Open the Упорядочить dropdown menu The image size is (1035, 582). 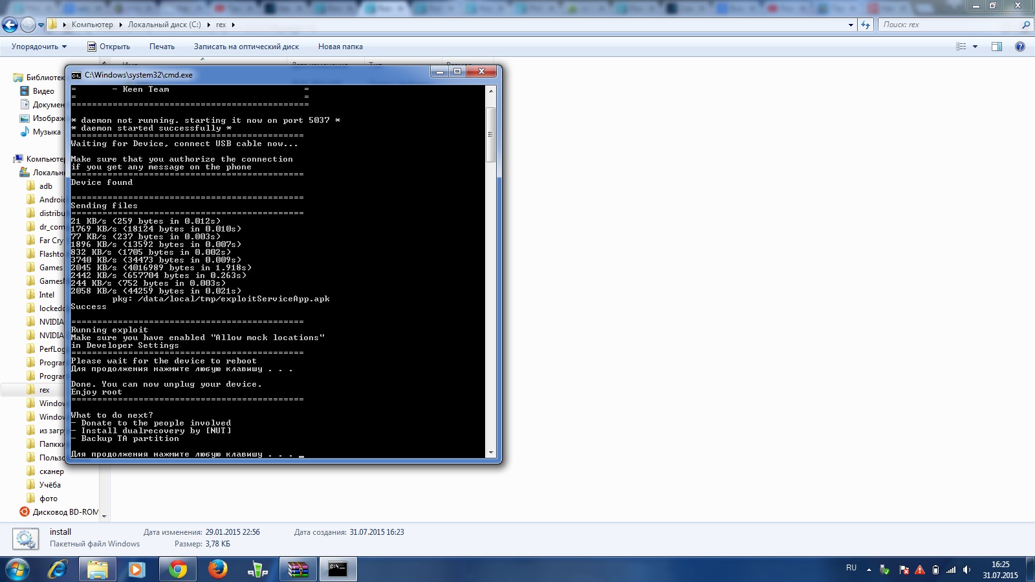(39, 47)
